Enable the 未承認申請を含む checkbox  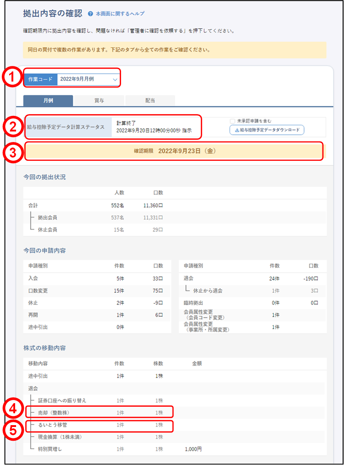pyautogui.click(x=233, y=121)
